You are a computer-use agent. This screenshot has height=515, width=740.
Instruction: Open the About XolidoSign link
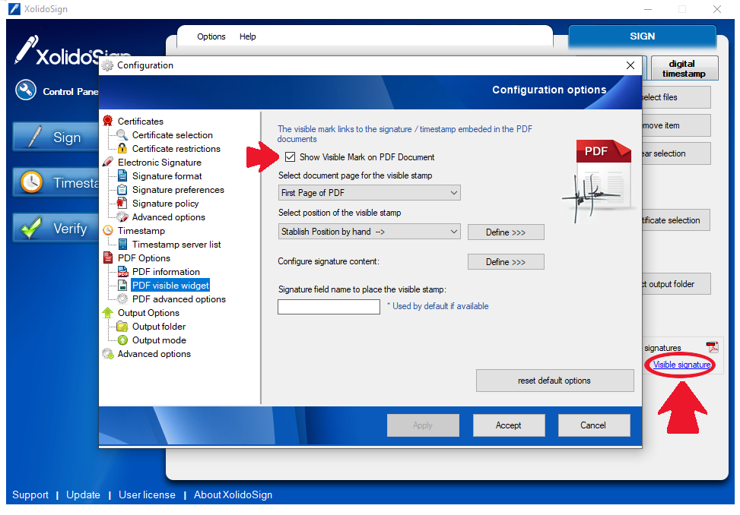[x=233, y=494]
